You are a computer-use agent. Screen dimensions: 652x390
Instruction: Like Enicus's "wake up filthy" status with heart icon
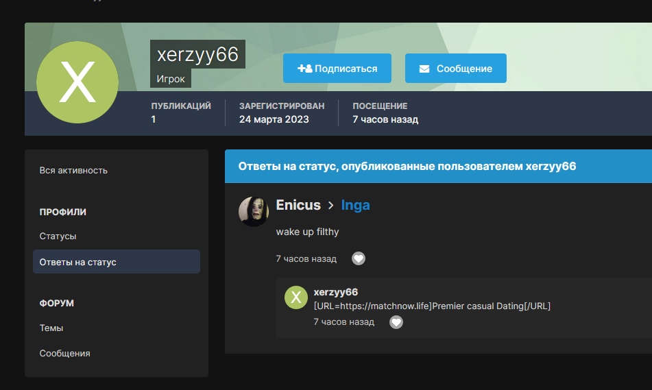(359, 258)
